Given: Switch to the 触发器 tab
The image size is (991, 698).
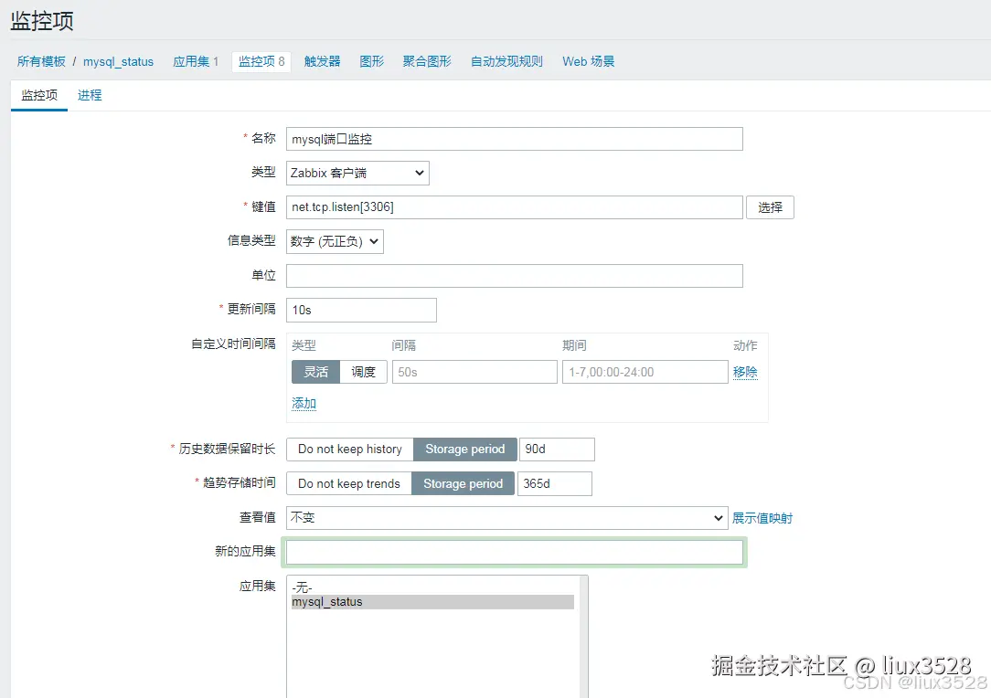Looking at the screenshot, I should (x=322, y=61).
